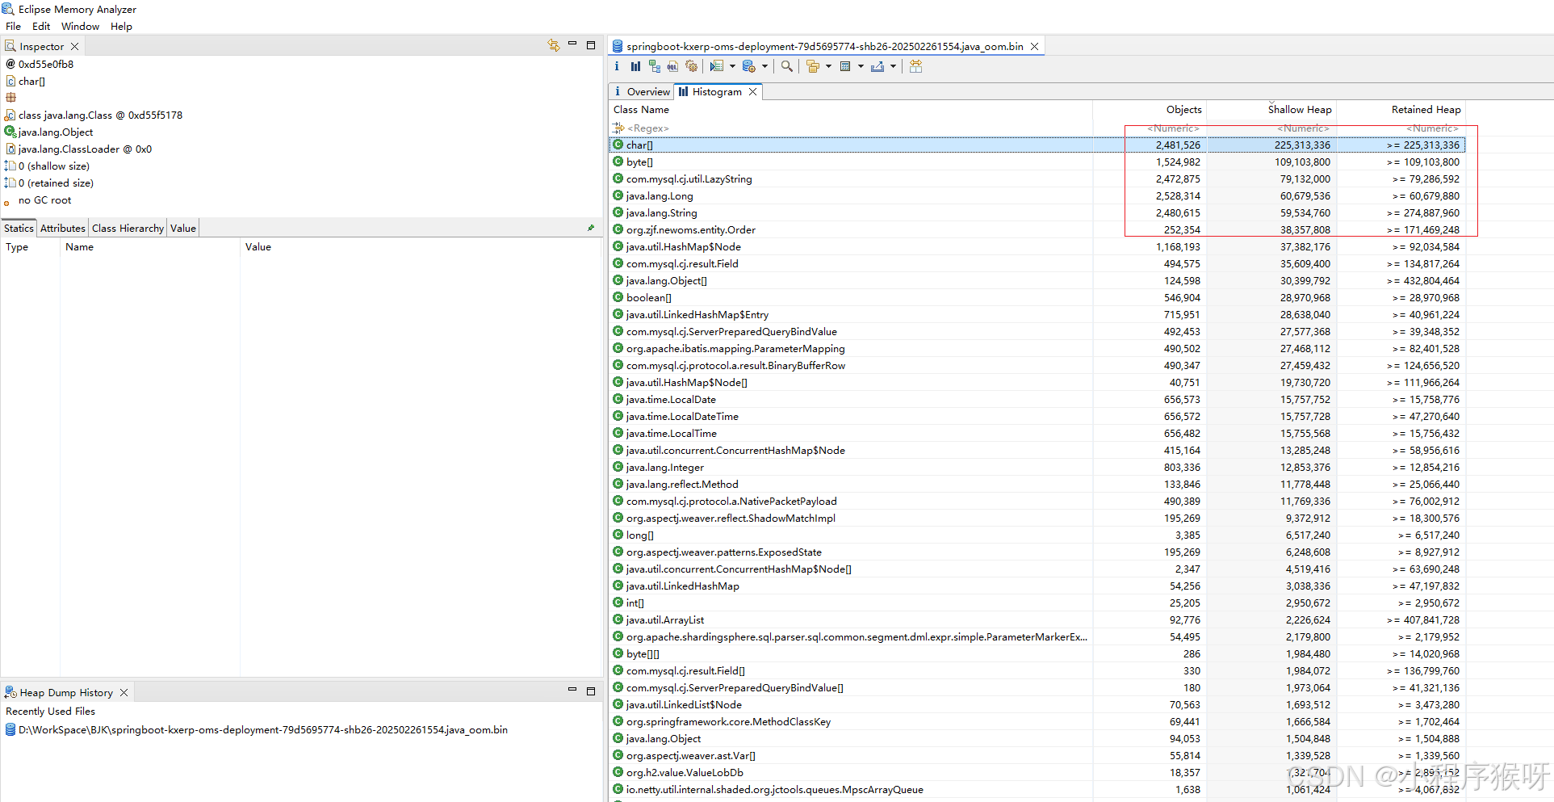Create a histogram from the toolbar

pos(635,66)
